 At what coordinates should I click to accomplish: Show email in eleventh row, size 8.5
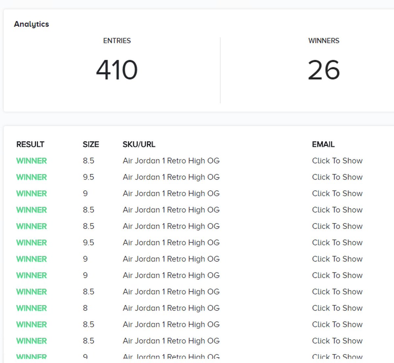pyautogui.click(x=337, y=325)
